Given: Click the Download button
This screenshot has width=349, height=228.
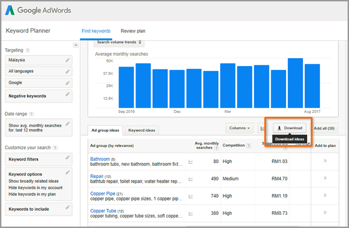Looking at the screenshot, I should [x=290, y=128].
